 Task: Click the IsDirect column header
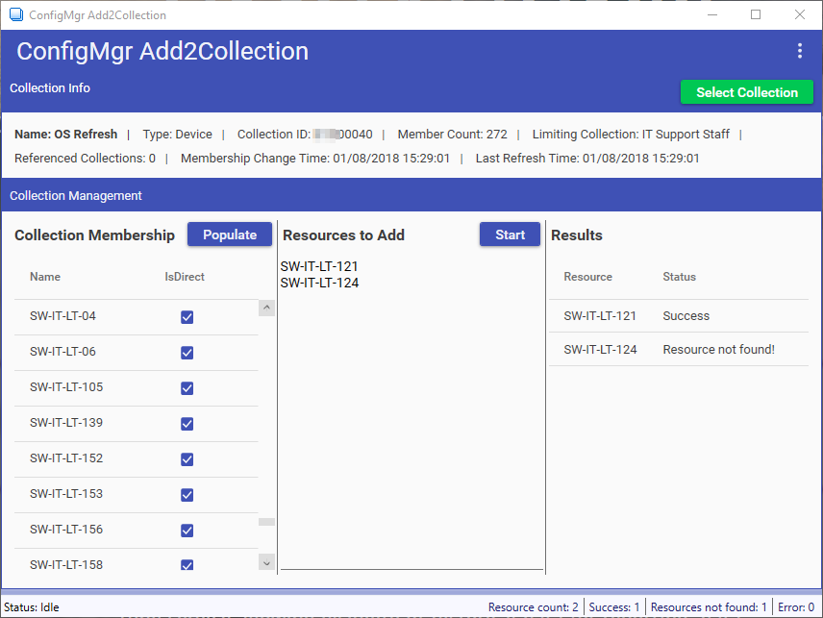(185, 277)
